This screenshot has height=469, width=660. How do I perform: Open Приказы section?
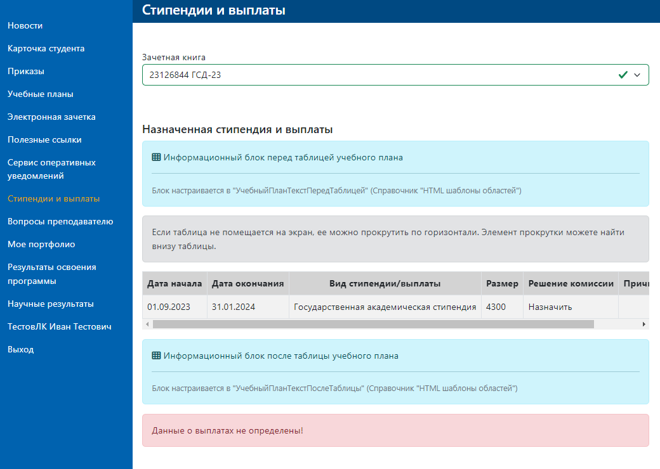(x=26, y=72)
